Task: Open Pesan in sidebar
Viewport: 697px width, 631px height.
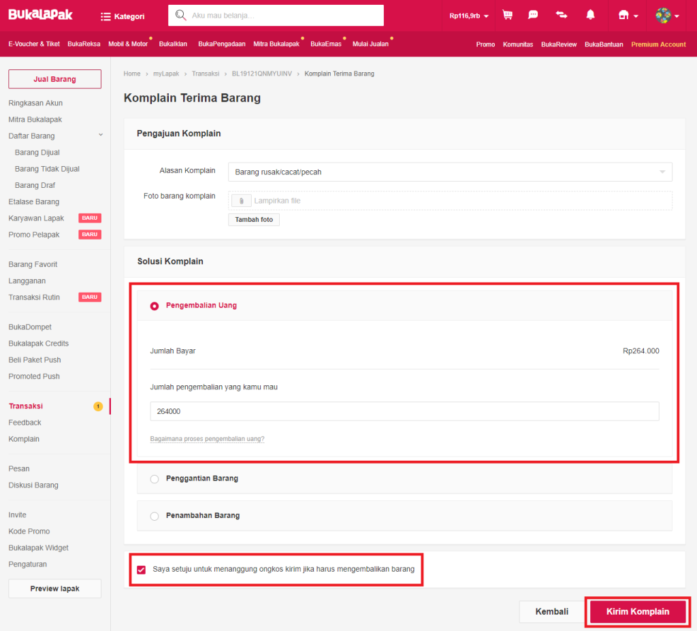Action: pos(19,469)
